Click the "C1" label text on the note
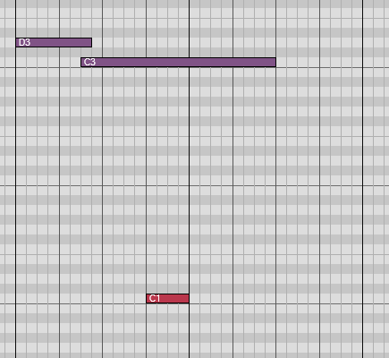The width and height of the screenshot is (389, 358). click(x=155, y=298)
